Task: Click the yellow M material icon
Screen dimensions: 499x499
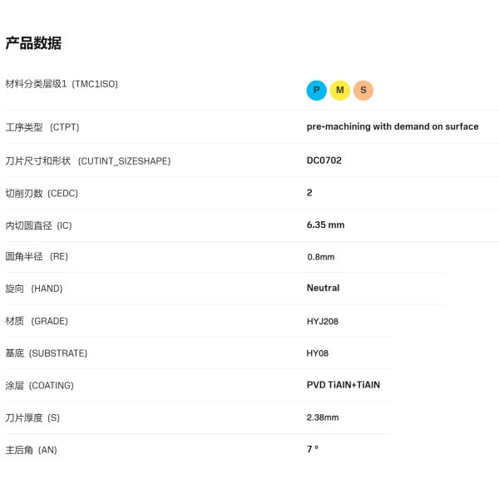Action: pos(339,91)
